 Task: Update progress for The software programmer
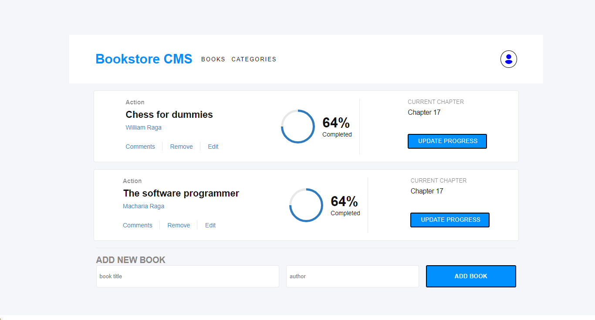(x=450, y=220)
